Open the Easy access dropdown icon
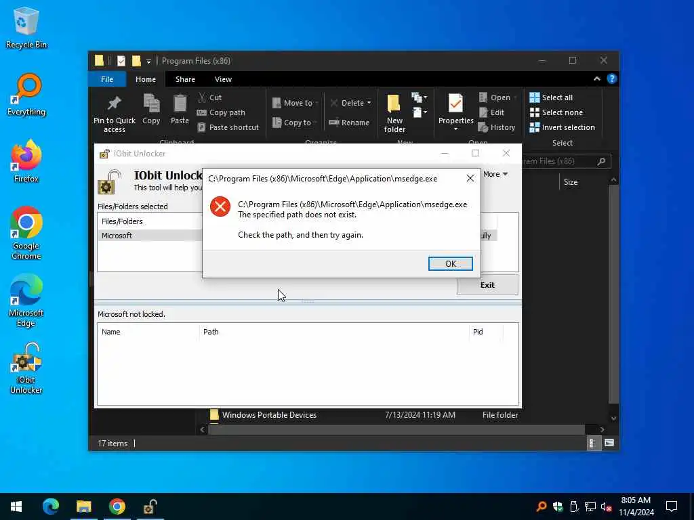This screenshot has width=694, height=520. coord(420,112)
